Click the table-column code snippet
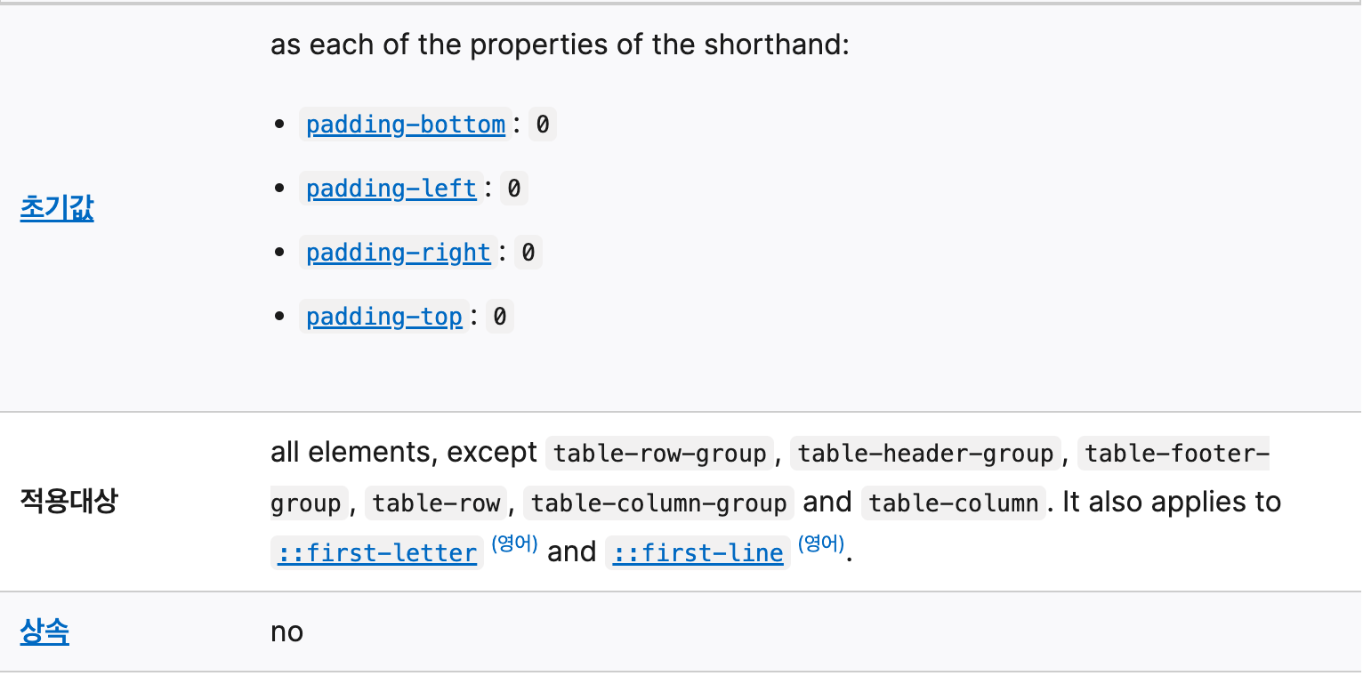This screenshot has height=676, width=1363. pos(953,504)
